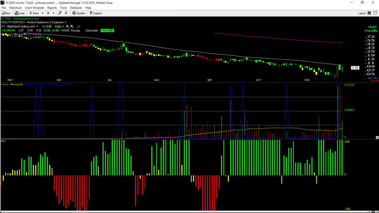Screen dimensions: 379x213
Task: Open the Back history dropdown arrow
Action: tap(43, 13)
